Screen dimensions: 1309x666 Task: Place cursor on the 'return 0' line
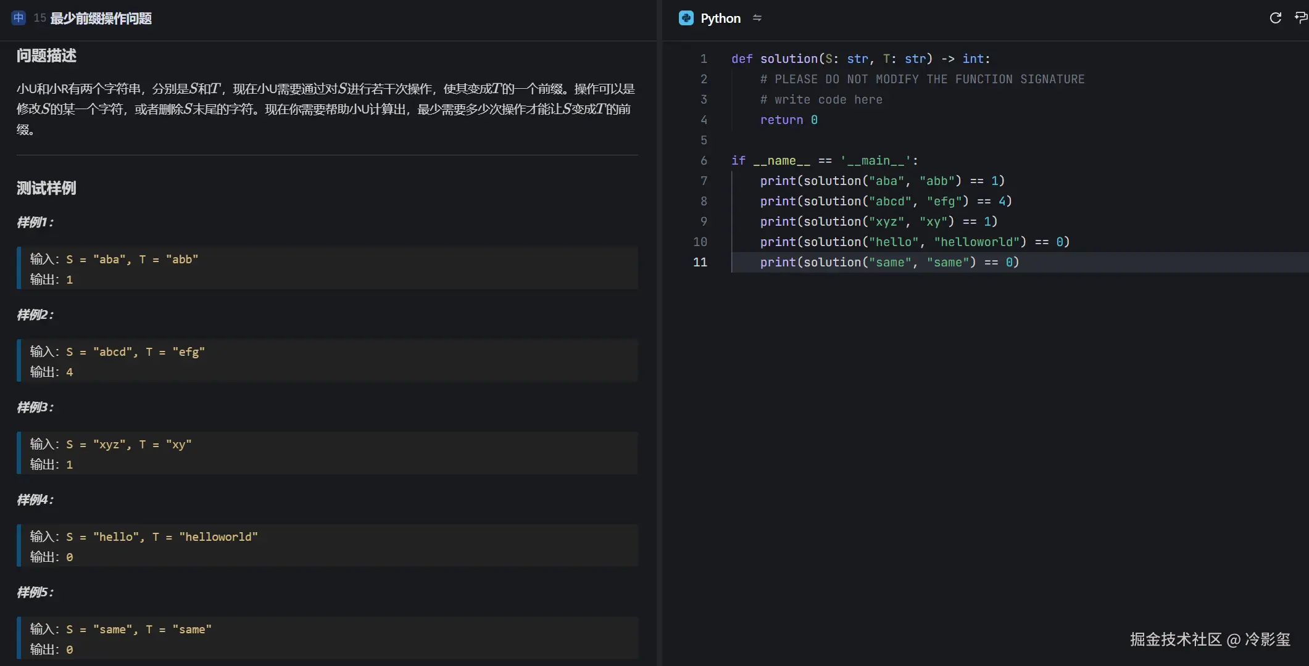coord(789,120)
